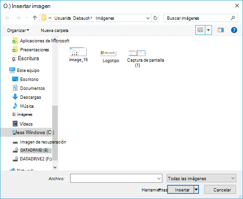The width and height of the screenshot is (243, 199).
Task: Click the Imagen de recuperación drive icon
Action: [x=15, y=142]
